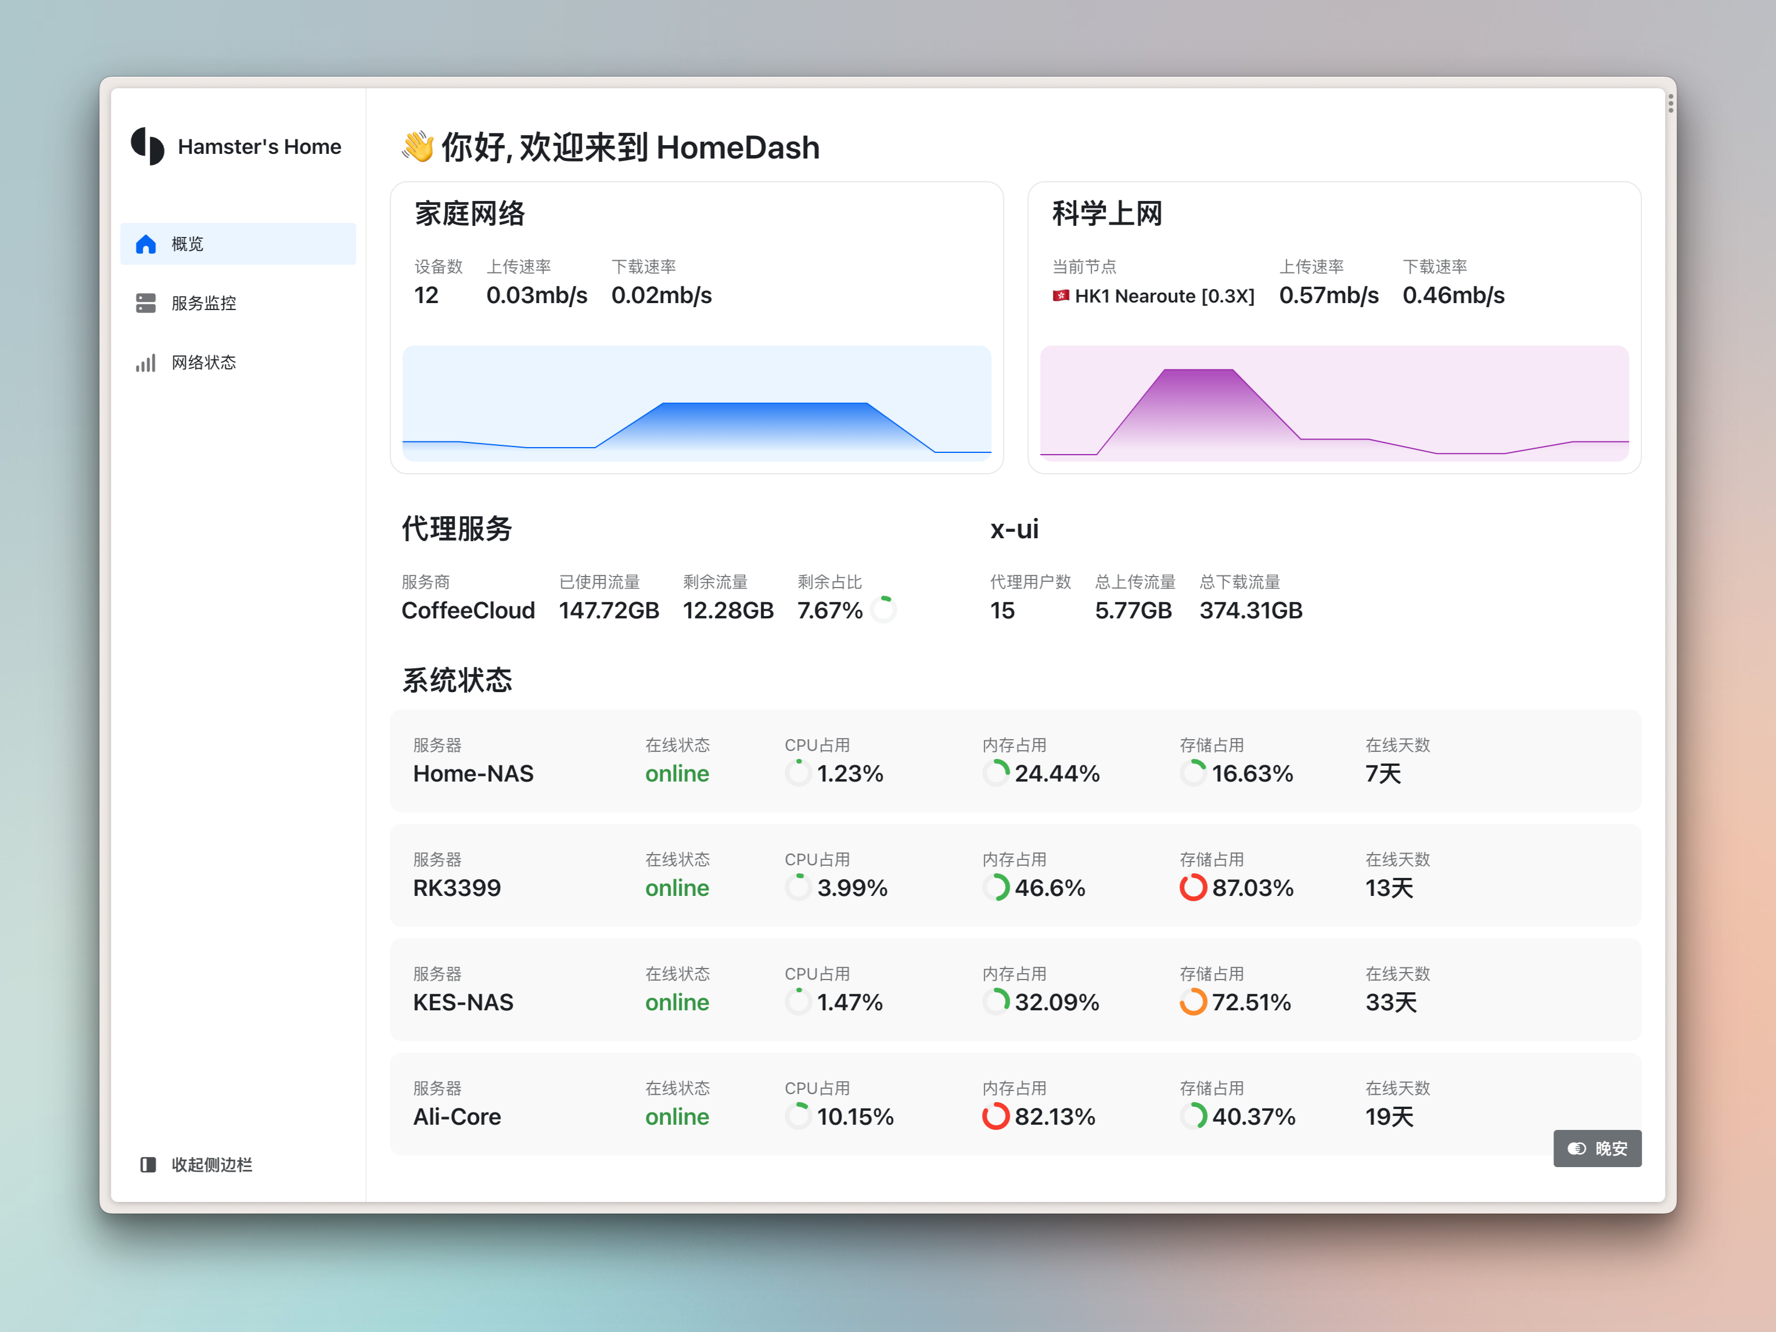Click the HK1 Nearoute [0.3X] node label

[1164, 296]
